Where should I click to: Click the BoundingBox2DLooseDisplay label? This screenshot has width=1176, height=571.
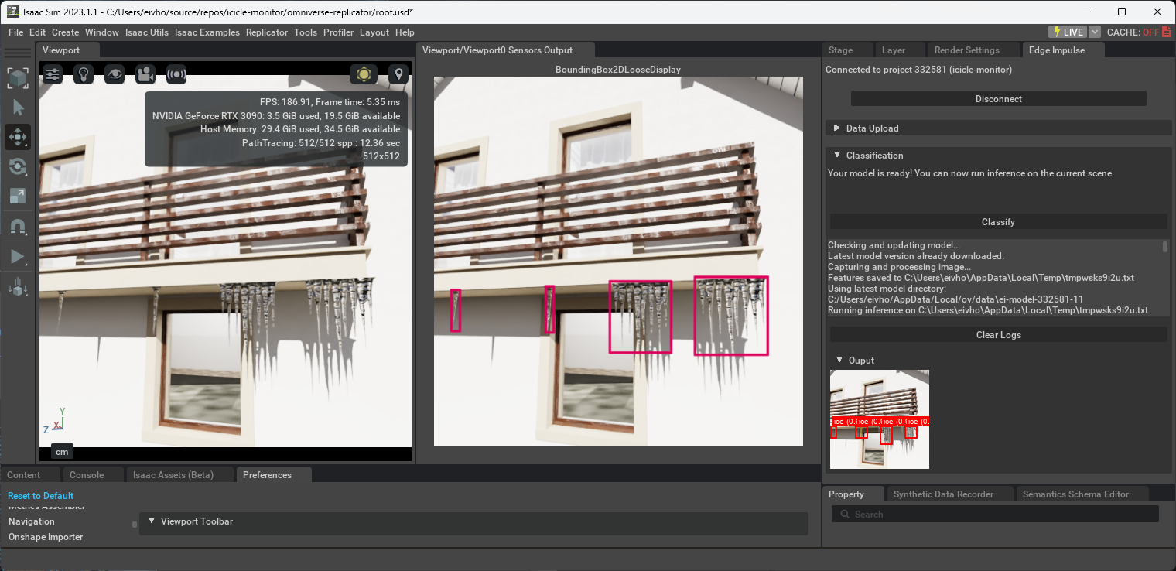pos(618,70)
